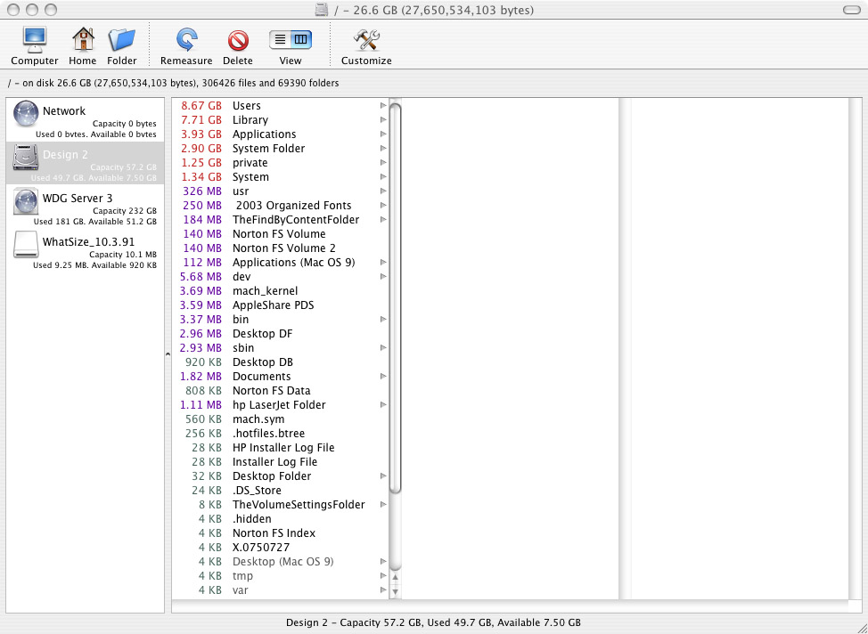Select the mach.sym file

(281, 419)
